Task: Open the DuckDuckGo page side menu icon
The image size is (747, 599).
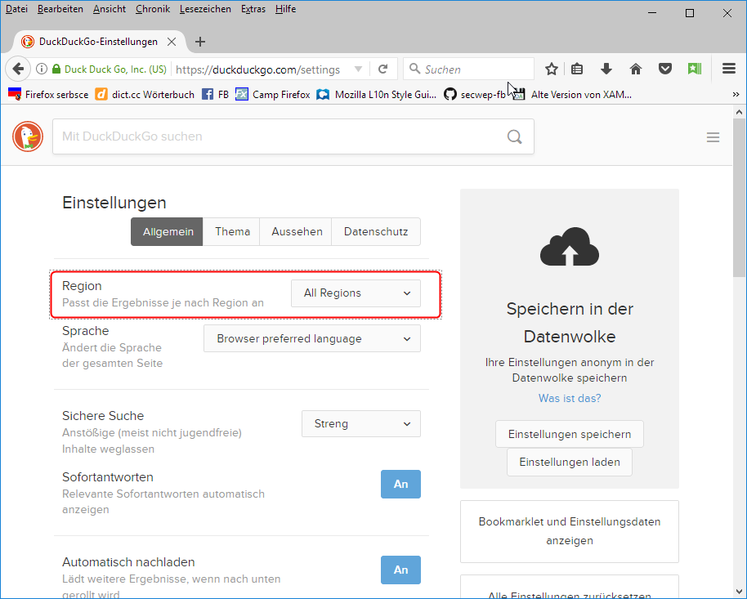Action: click(713, 138)
